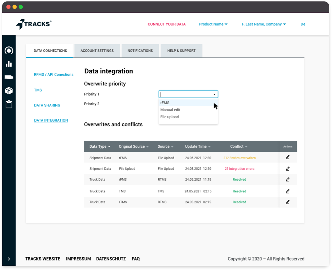Switch language with the De link
Screen dimensions: 332x270
click(x=303, y=24)
